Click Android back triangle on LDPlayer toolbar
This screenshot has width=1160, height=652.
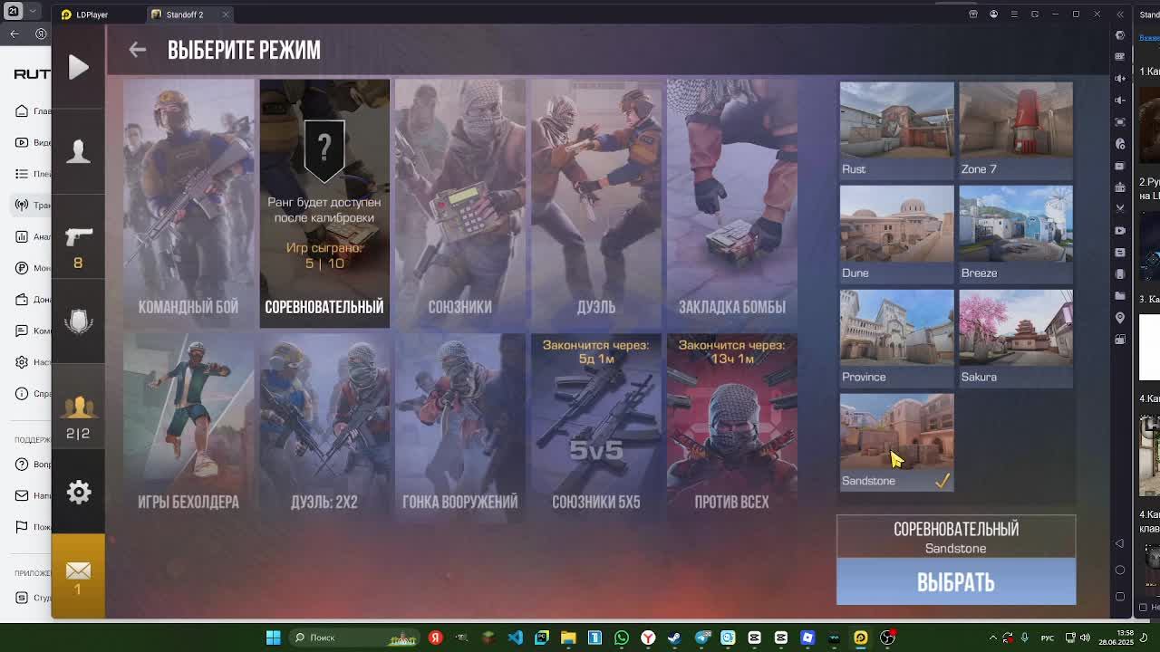point(1120,543)
